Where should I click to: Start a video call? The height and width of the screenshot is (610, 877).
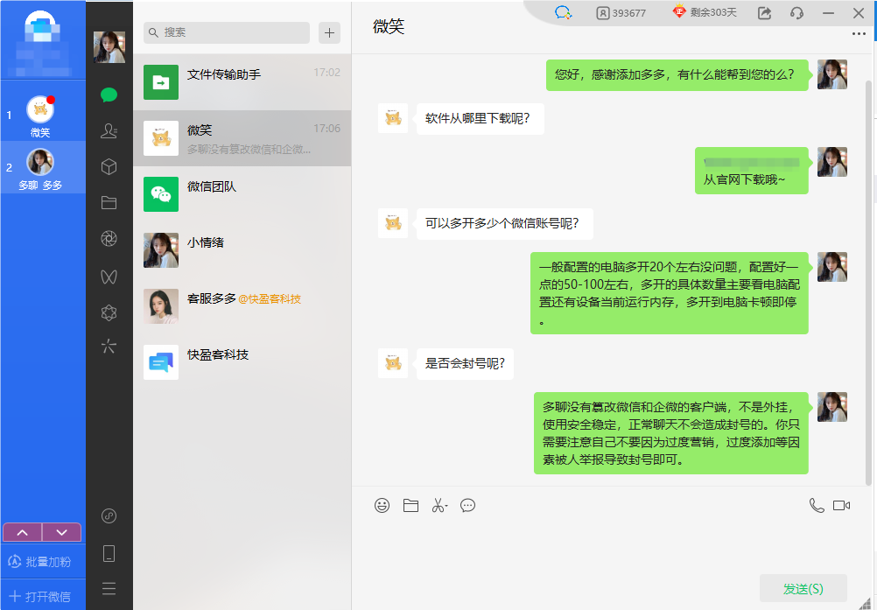pos(841,506)
